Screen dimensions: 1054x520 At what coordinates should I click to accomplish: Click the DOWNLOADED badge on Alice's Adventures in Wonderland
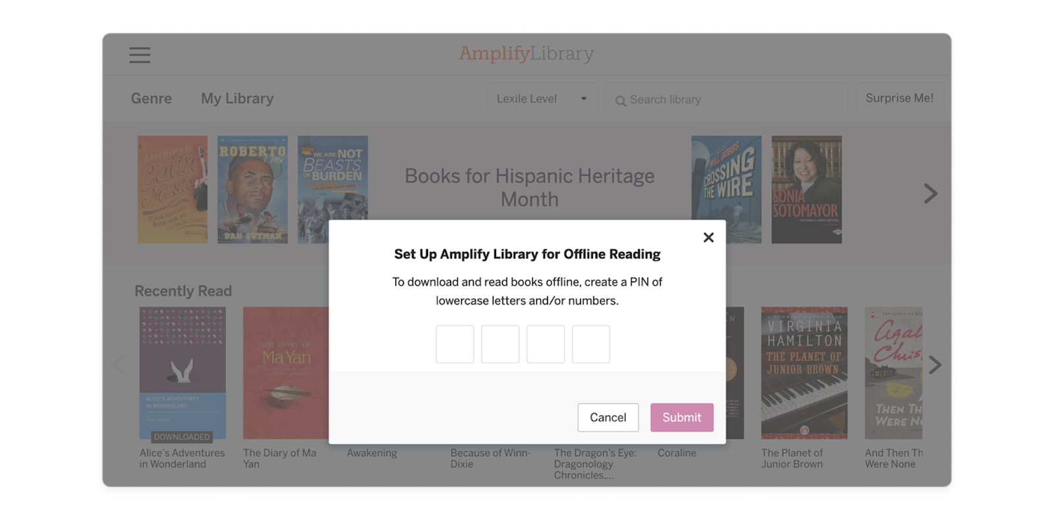click(x=182, y=436)
